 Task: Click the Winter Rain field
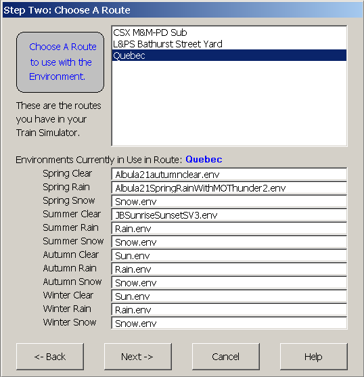229,310
